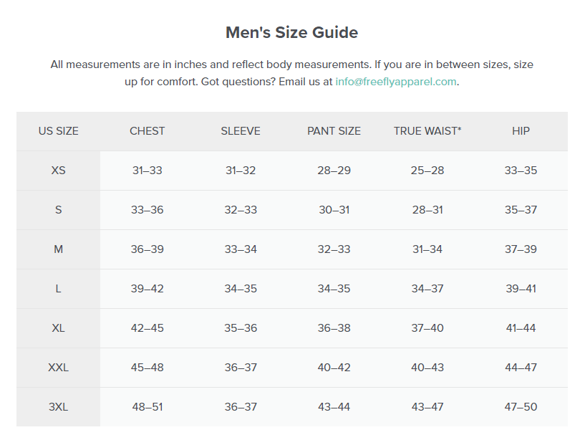Select the TRUE WAIST* column header

[427, 131]
